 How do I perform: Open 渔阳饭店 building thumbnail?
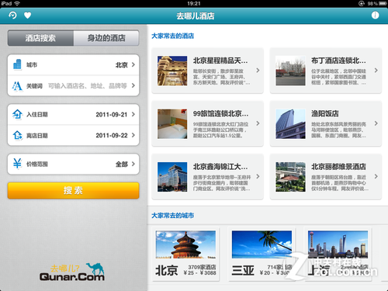(290, 124)
